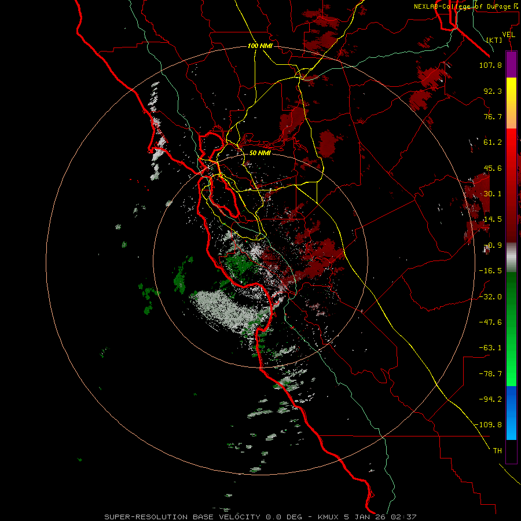Screen dimensions: 521x521
Task: Pick the gray near-zero segment of velocity scale
Action: [511, 258]
